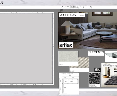The height and width of the screenshot is (96, 117).
Task: Click the round stone coffee table in photo
Action: (x=105, y=33)
